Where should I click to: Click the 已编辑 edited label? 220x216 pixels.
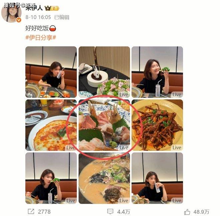(62, 17)
